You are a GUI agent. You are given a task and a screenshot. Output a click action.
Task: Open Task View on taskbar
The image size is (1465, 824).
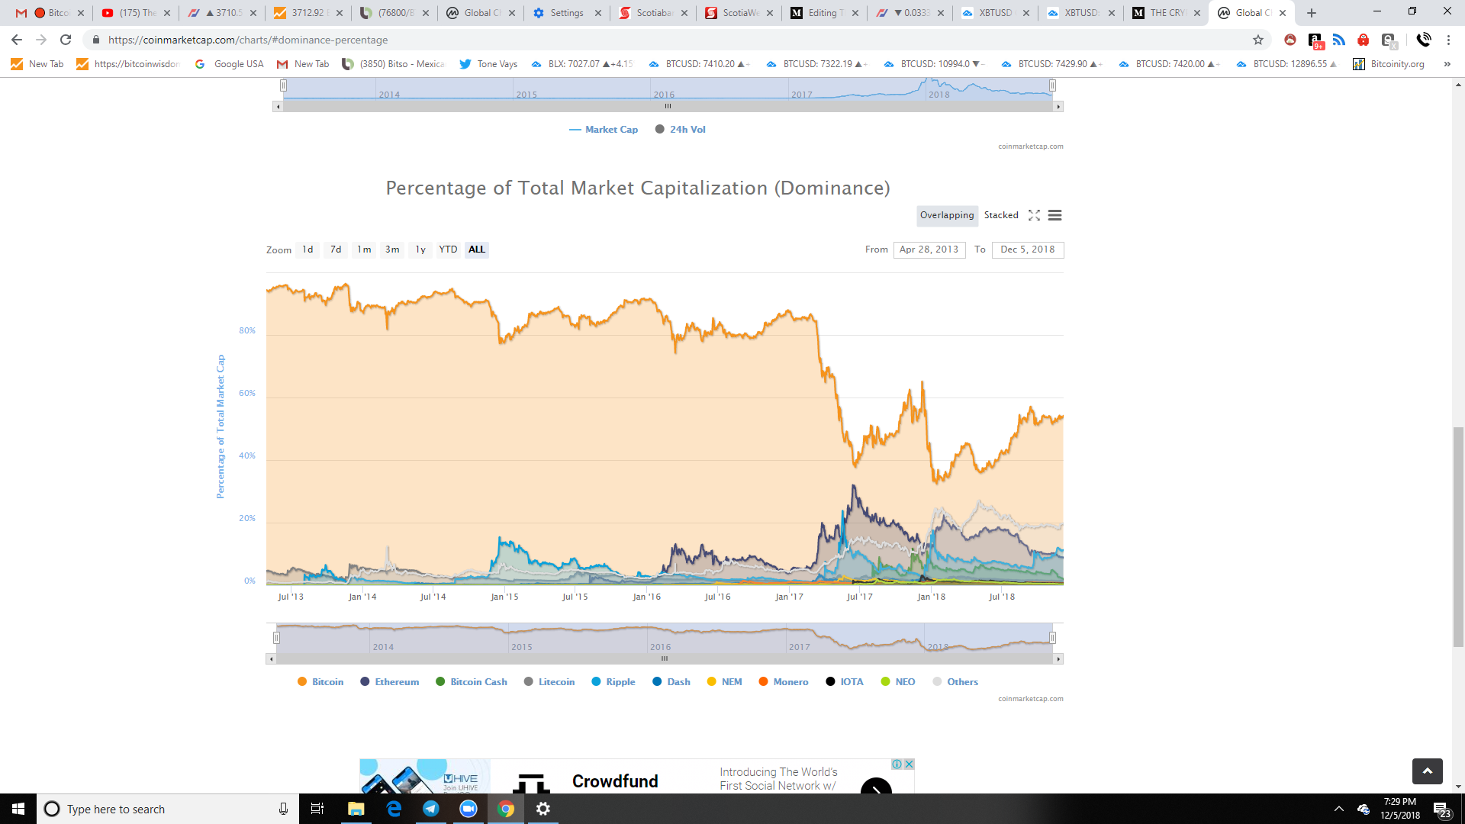coord(317,809)
